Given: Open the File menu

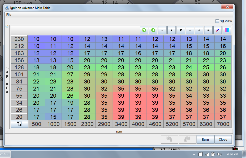Looking at the screenshot, I should coord(9,15).
